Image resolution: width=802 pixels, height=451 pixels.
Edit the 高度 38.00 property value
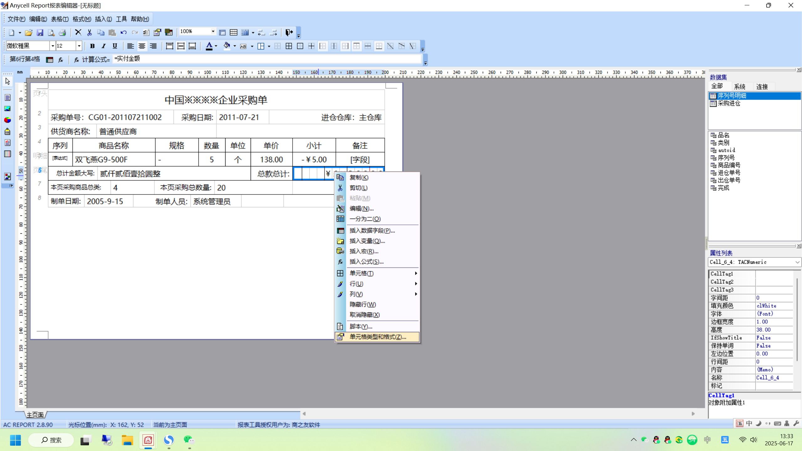tap(774, 330)
